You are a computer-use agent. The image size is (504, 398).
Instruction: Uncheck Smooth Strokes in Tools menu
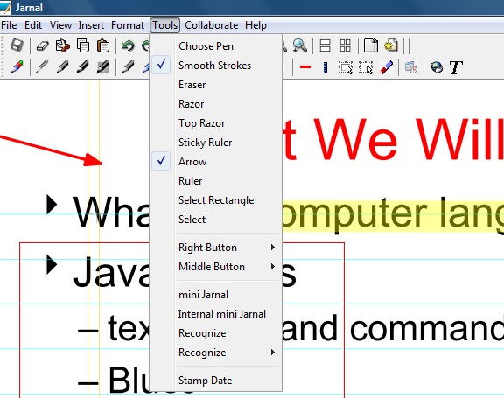[x=214, y=66]
